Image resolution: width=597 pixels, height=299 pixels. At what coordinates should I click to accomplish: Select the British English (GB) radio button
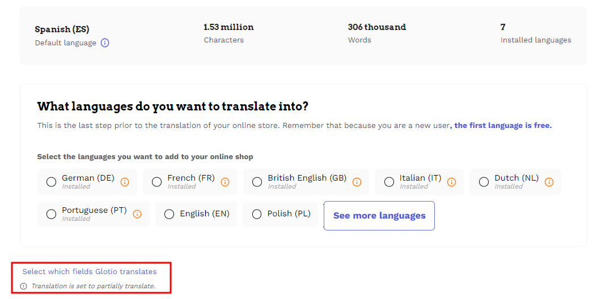[257, 182]
